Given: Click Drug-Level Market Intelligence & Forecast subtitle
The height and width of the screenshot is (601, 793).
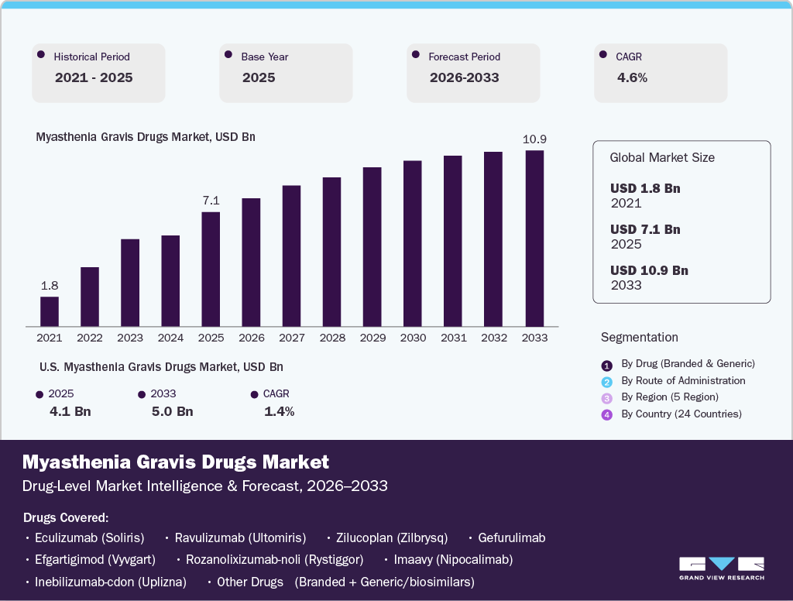Looking at the screenshot, I should pyautogui.click(x=204, y=486).
